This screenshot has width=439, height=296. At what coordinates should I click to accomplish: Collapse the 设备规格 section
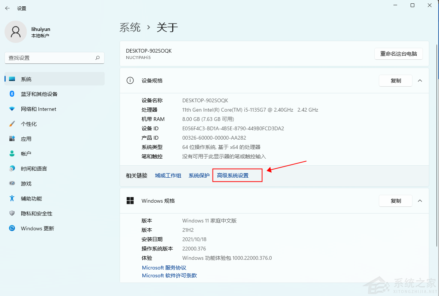[420, 81]
